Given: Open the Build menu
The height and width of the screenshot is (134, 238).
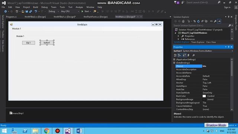Looking at the screenshot, I should pos(36,7).
